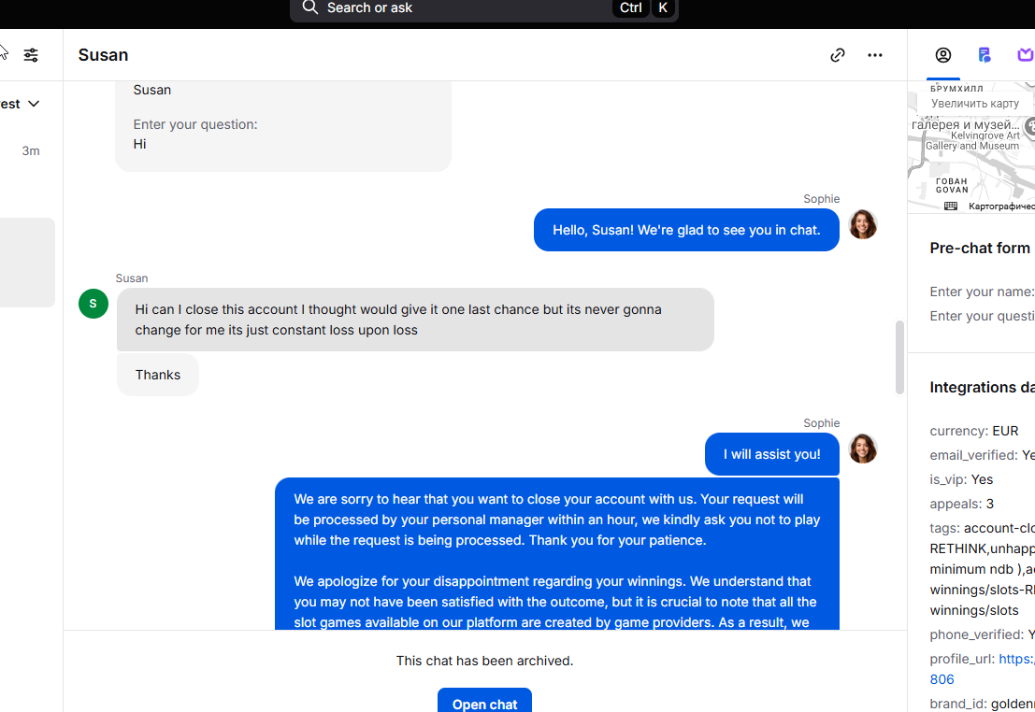Click Sophie's avatar beside the greeting message

tap(863, 224)
